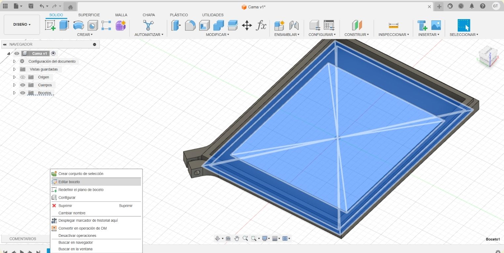The image size is (504, 253).
Task: Hide the Cuerpos folder
Action: [22, 85]
